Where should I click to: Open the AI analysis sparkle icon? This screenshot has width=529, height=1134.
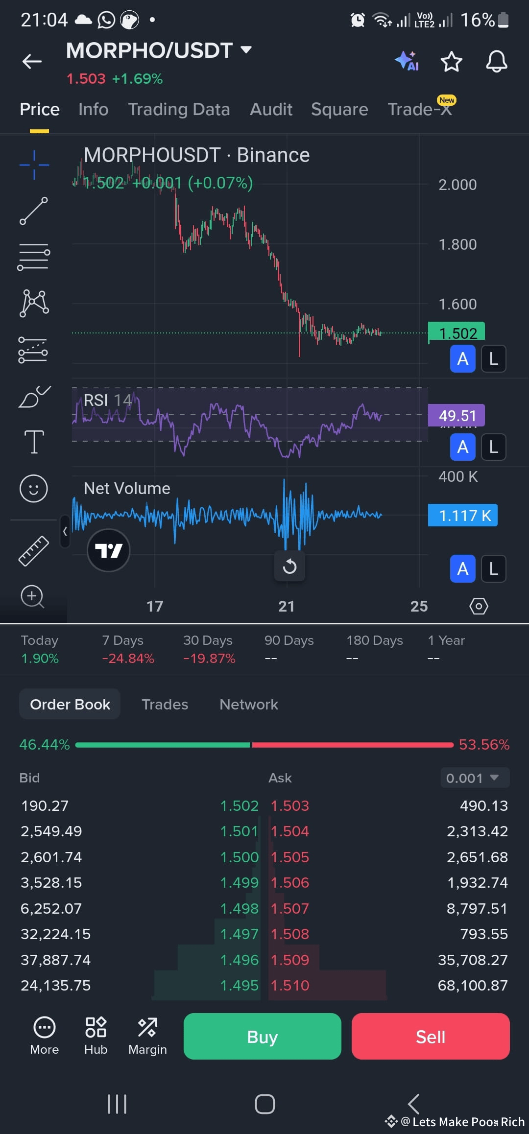[x=407, y=61]
